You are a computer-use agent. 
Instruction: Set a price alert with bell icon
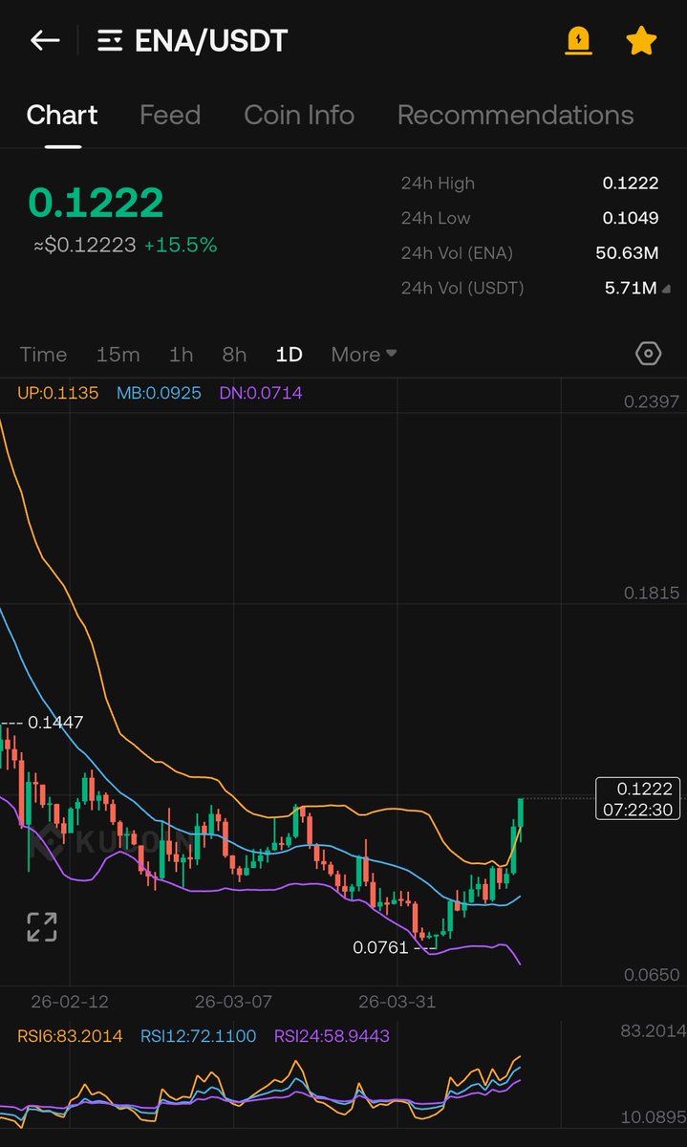point(578,41)
